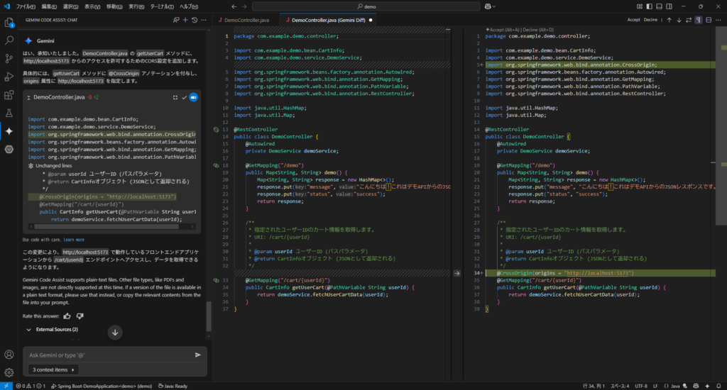Jump to bottom of Gemini chat
The image size is (727, 390).
coord(115,332)
